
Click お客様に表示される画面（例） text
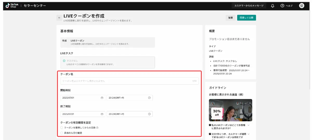point(226,95)
